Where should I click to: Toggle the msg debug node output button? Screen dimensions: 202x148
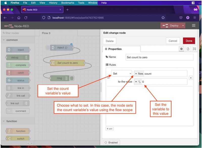click(72, 78)
